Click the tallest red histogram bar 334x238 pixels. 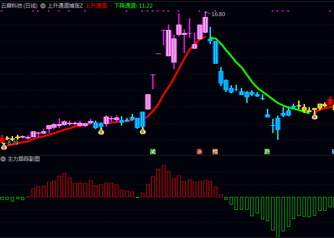point(163,181)
